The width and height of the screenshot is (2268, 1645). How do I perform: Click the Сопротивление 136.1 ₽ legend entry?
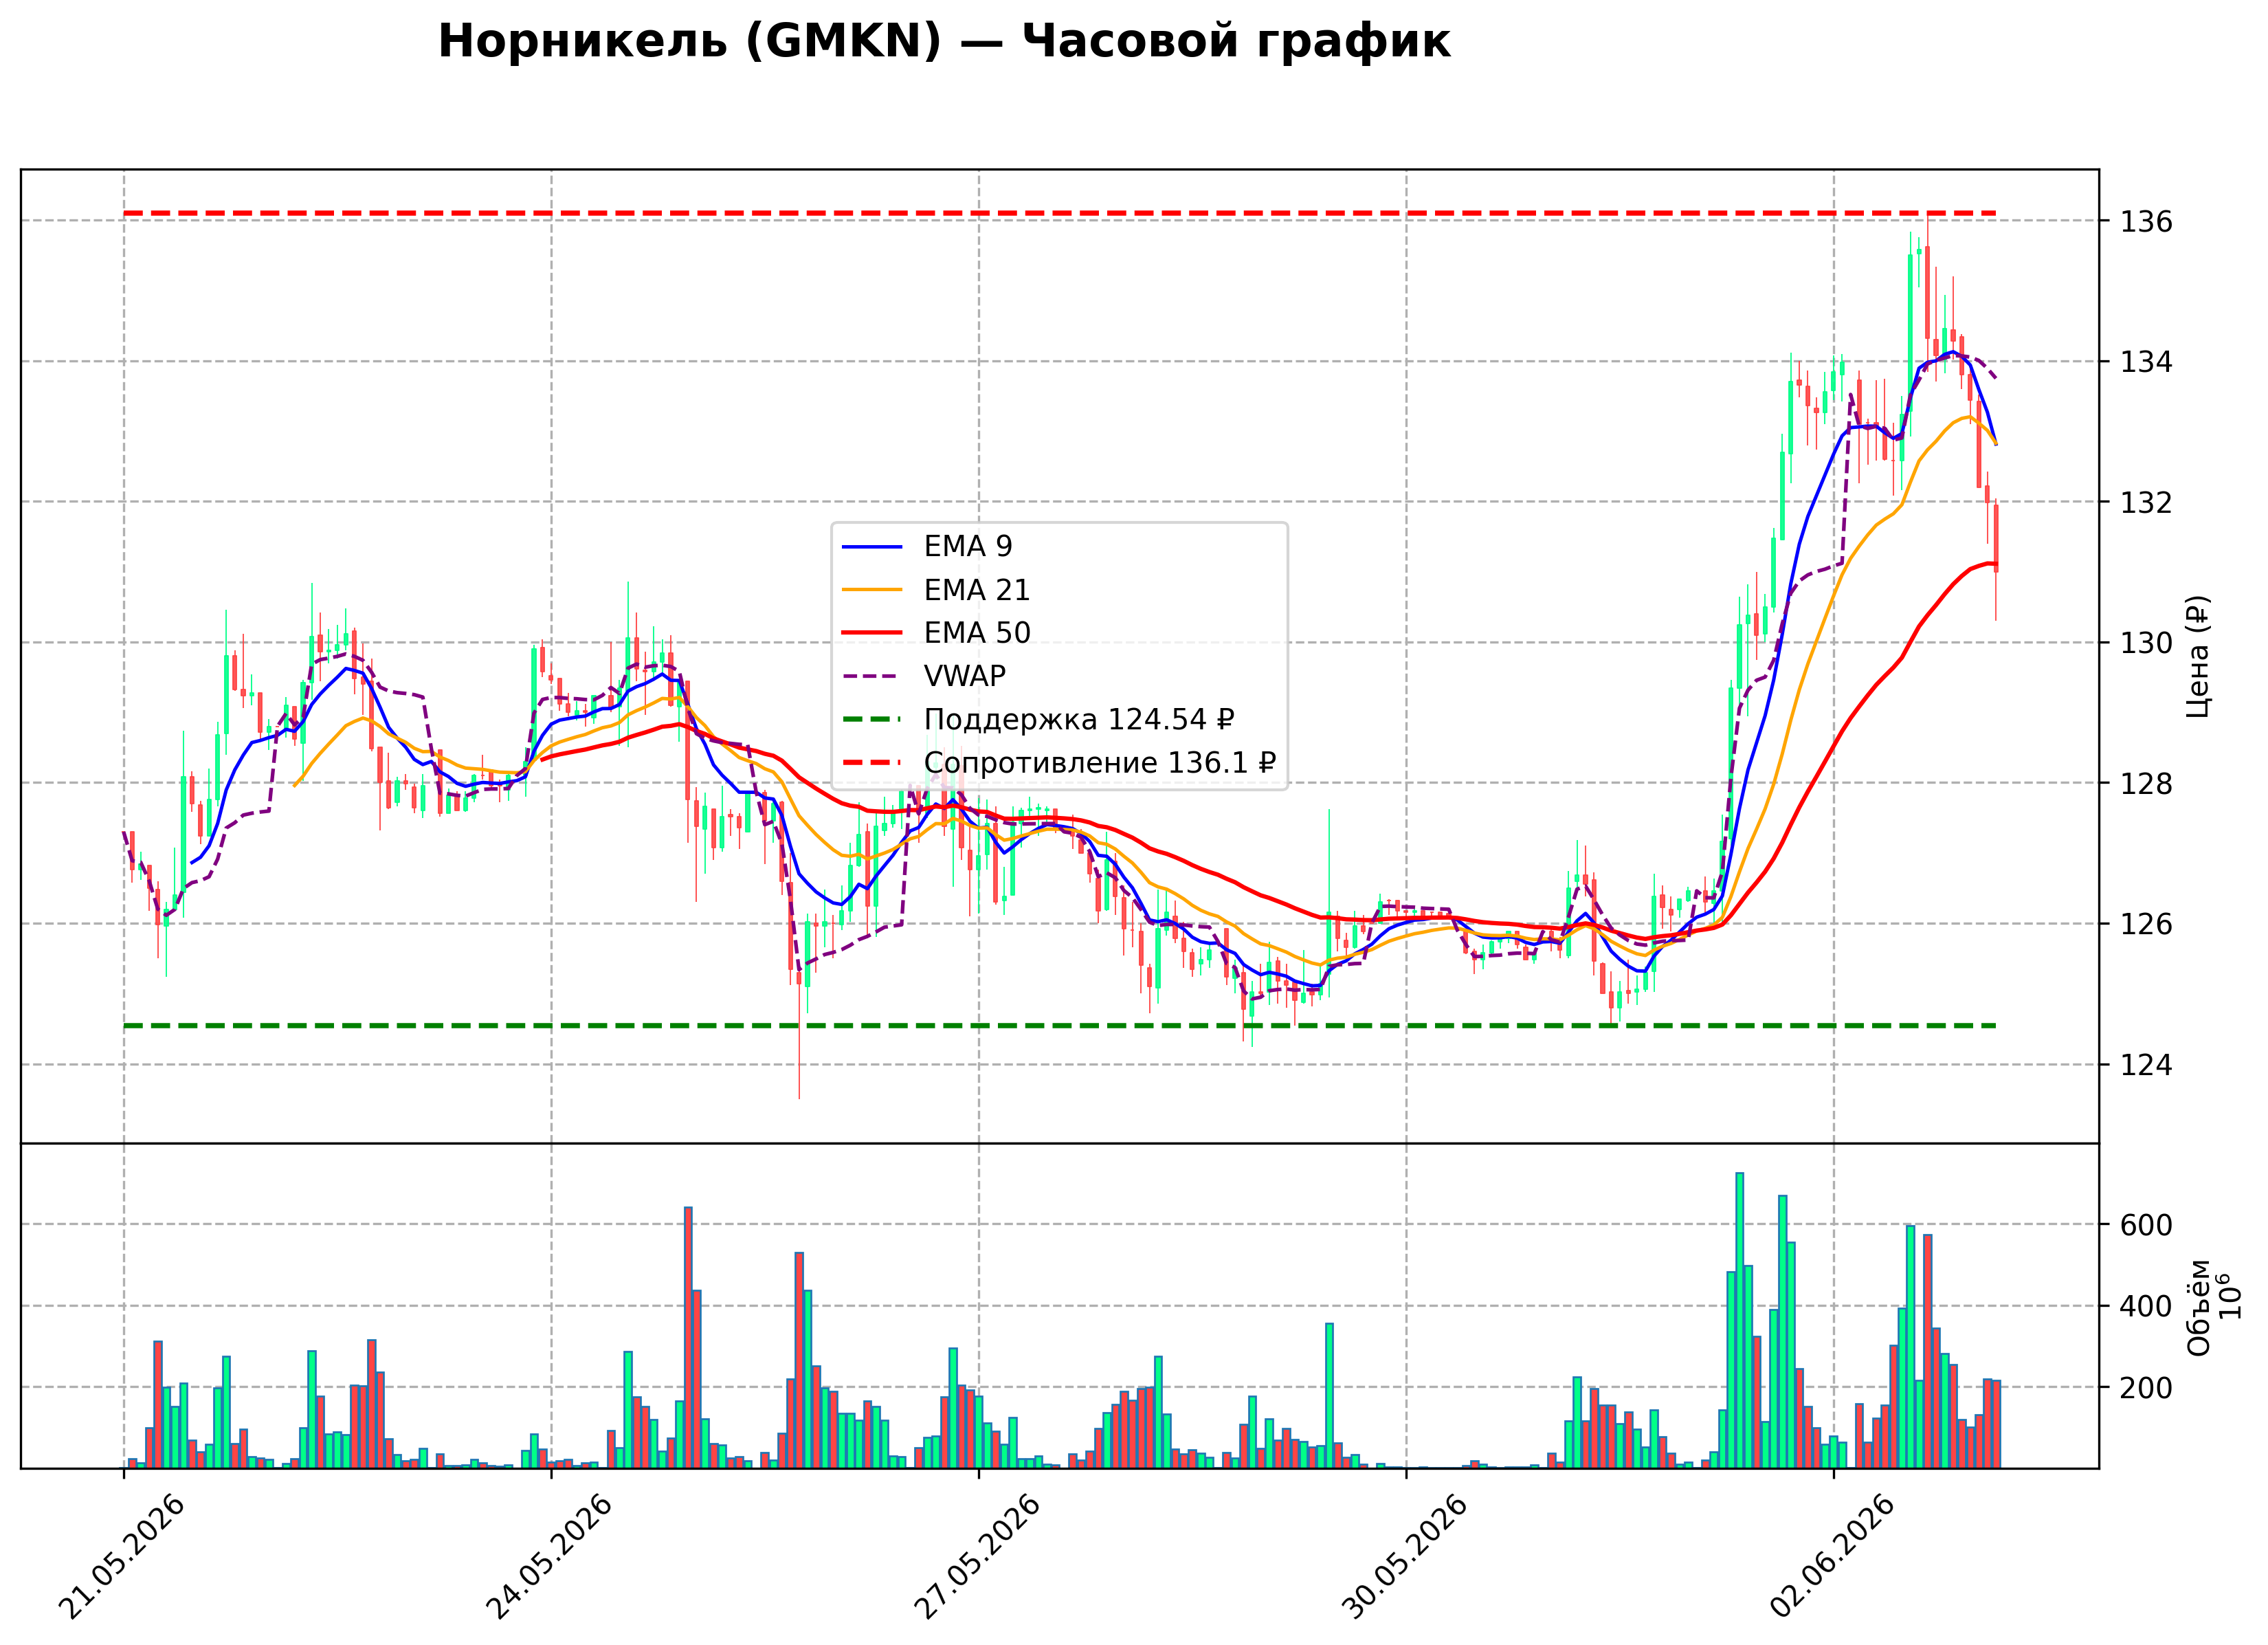1059,763
